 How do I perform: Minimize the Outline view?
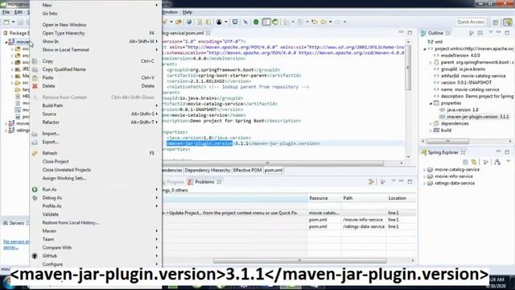pyautogui.click(x=499, y=32)
